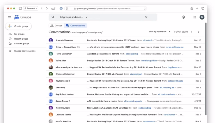Viewport: 215px width, 126px height.
Task: Click the search magnifier icon
Action: 53,17
